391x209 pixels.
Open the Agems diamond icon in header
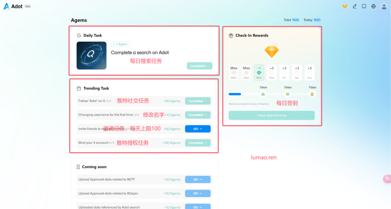point(345,6)
